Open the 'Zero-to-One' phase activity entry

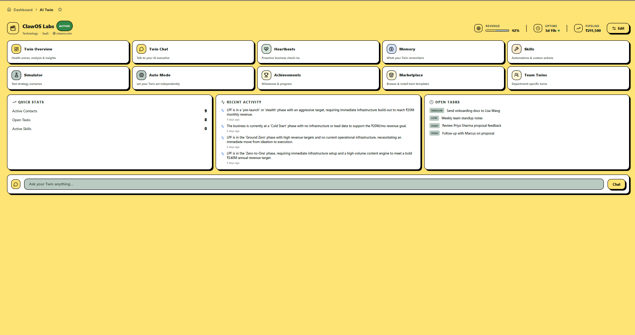(318, 158)
